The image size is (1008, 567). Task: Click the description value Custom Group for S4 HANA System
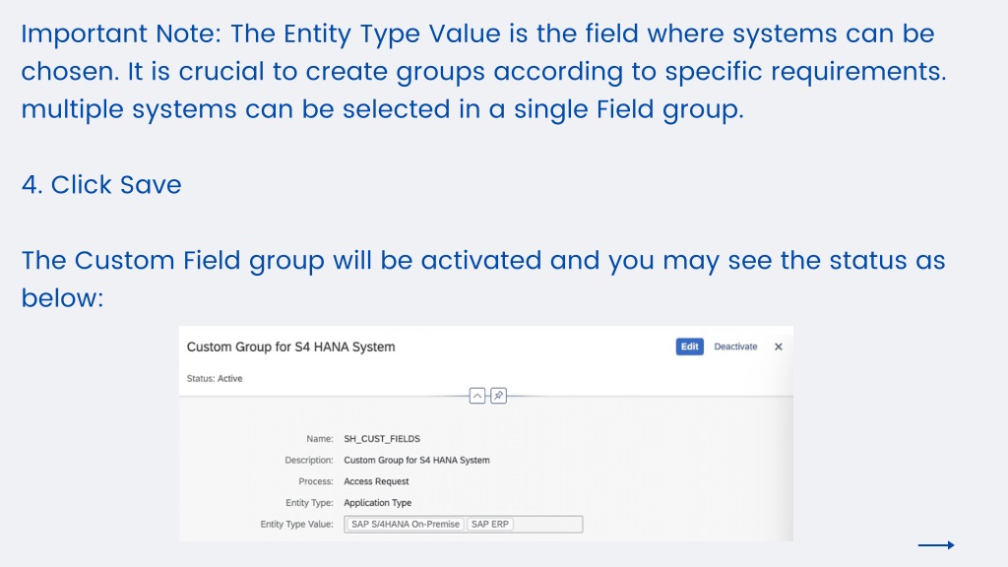pyautogui.click(x=416, y=460)
